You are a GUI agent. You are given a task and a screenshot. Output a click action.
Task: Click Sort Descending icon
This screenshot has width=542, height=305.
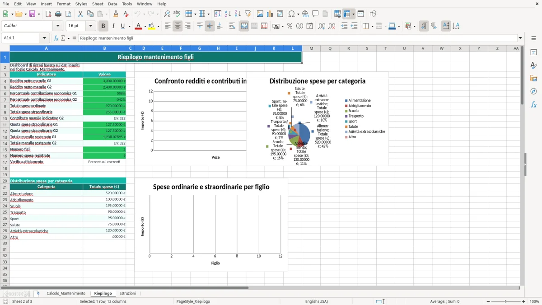pyautogui.click(x=238, y=14)
